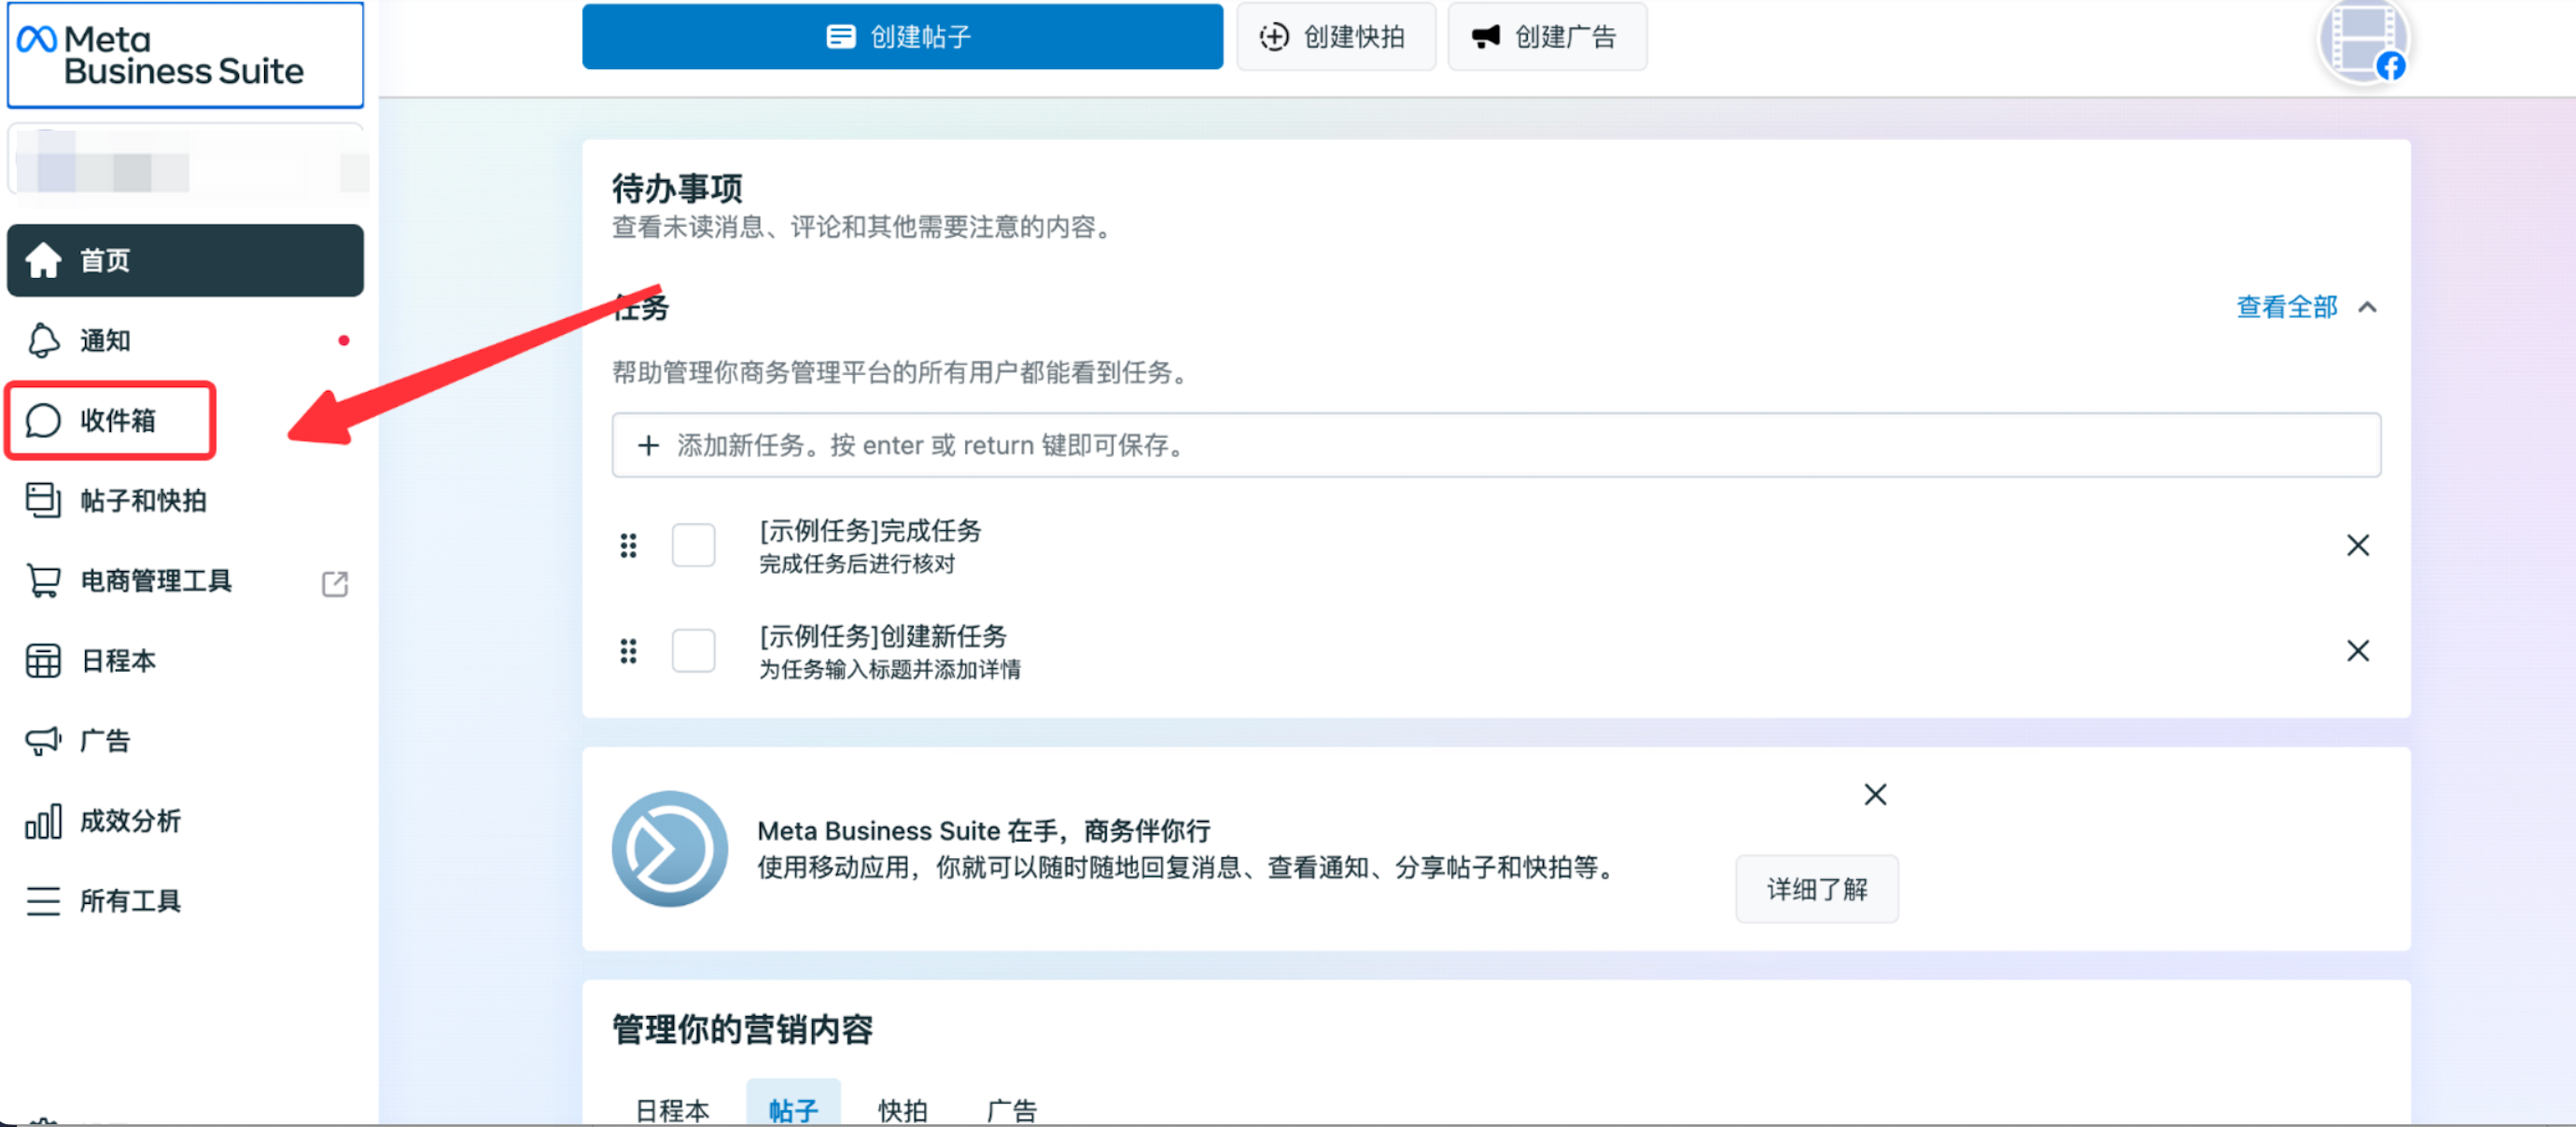Check the '创建新任务' sample task checkbox
The image size is (2576, 1127).
693,651
